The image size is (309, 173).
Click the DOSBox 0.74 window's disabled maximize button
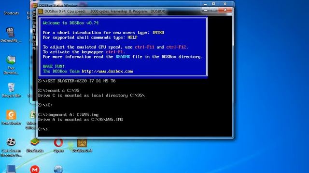[213, 10]
